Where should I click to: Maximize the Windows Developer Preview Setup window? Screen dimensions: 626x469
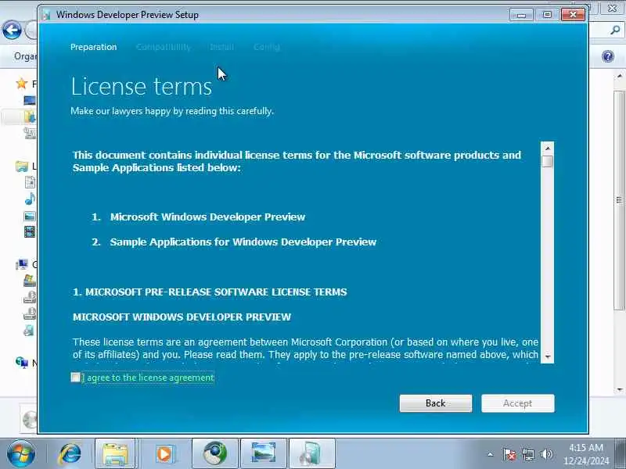pyautogui.click(x=547, y=15)
